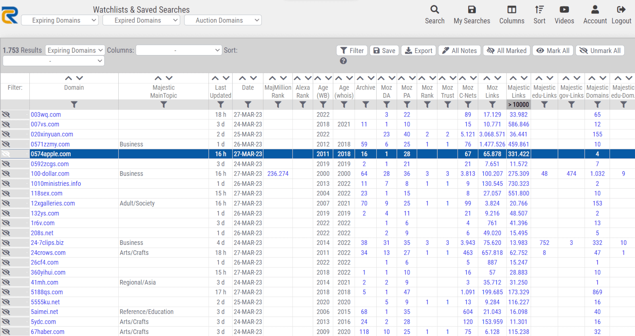The width and height of the screenshot is (635, 336).
Task: Open filter funnel for Moz Links
Action: [x=492, y=105]
